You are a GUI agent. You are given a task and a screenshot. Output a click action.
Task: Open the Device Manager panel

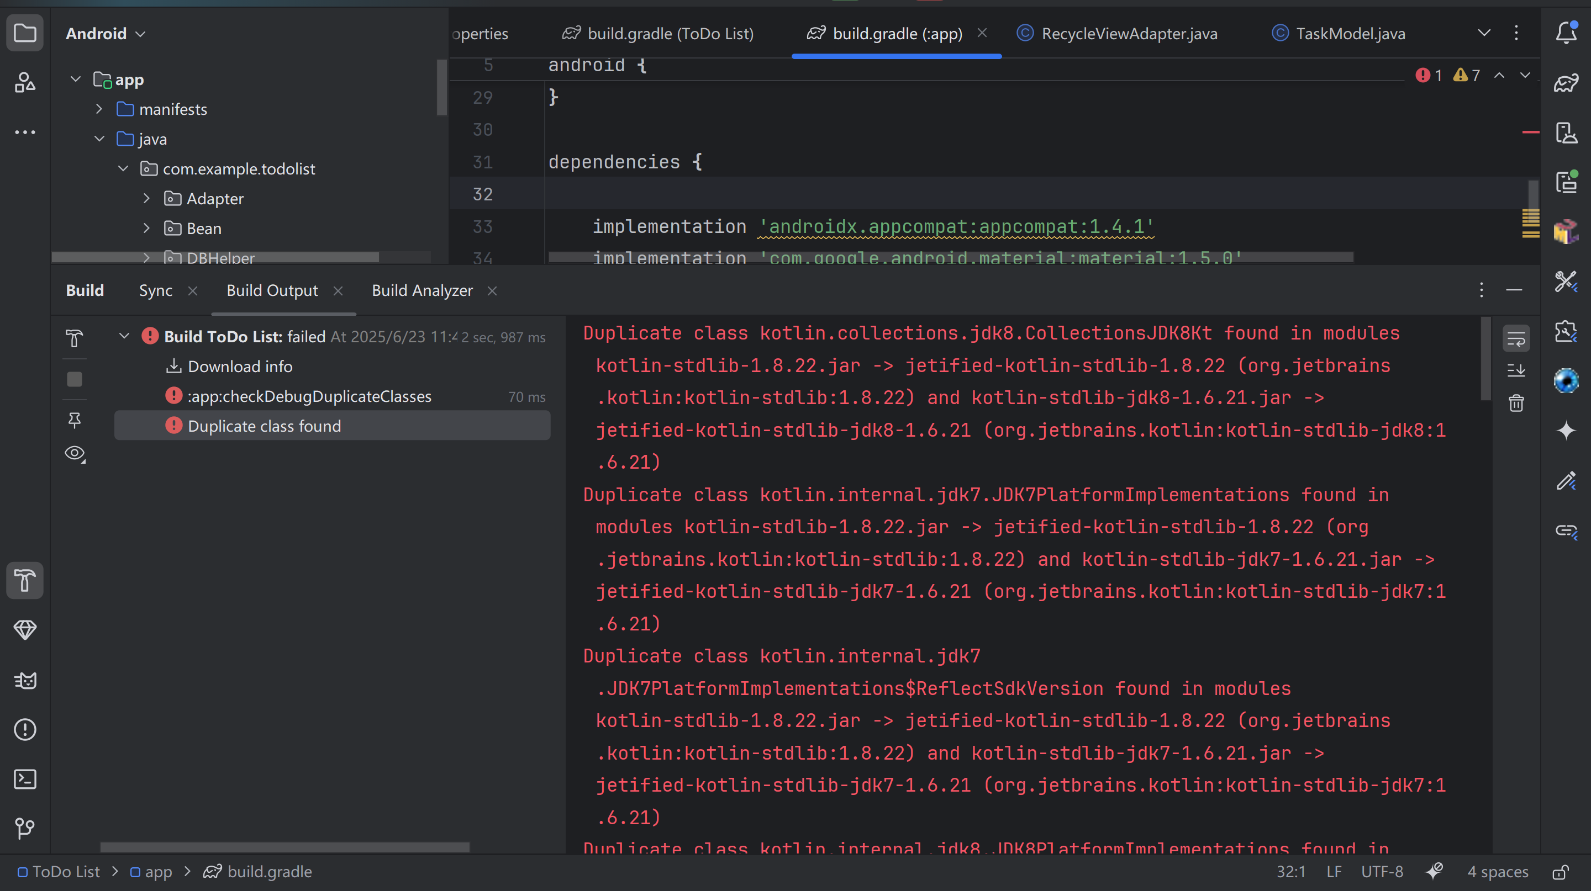point(1566,132)
